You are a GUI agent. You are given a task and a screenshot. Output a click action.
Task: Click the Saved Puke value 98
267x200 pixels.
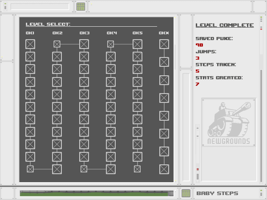[x=199, y=45]
